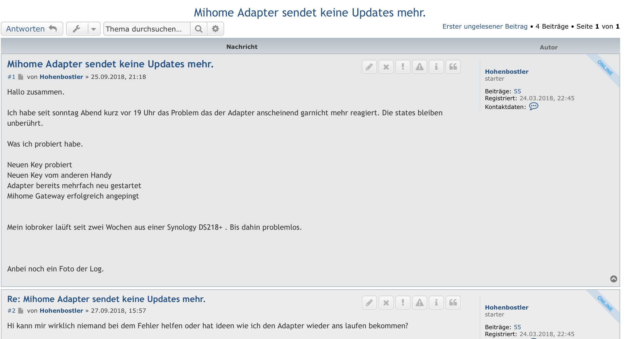Open advanced search gear icon
The width and height of the screenshot is (625, 339).
(x=215, y=29)
